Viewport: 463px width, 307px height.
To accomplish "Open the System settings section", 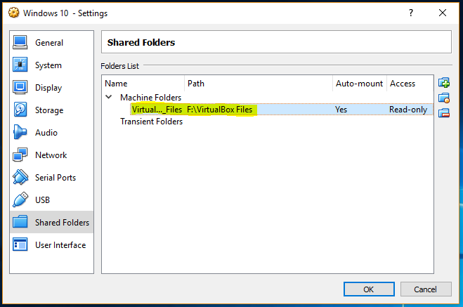I will pos(48,65).
